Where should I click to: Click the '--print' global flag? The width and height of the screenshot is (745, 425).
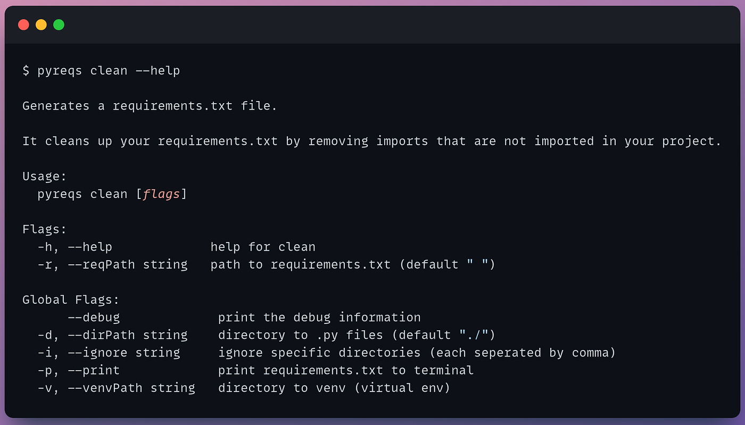pos(94,370)
